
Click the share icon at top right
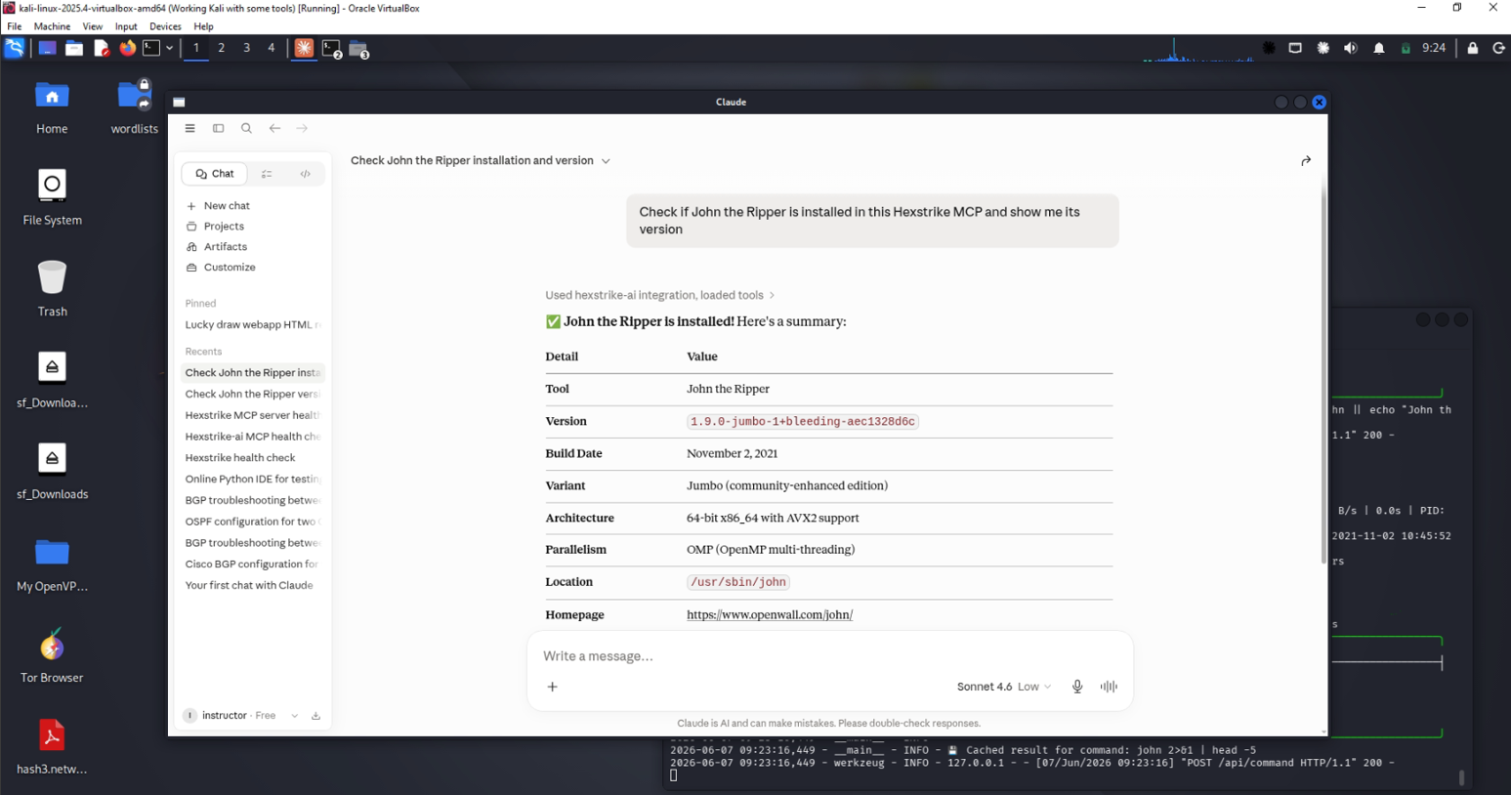click(1306, 161)
